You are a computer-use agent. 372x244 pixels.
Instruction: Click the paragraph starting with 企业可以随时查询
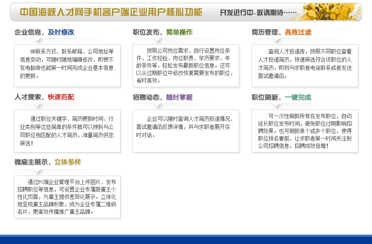(x=185, y=127)
